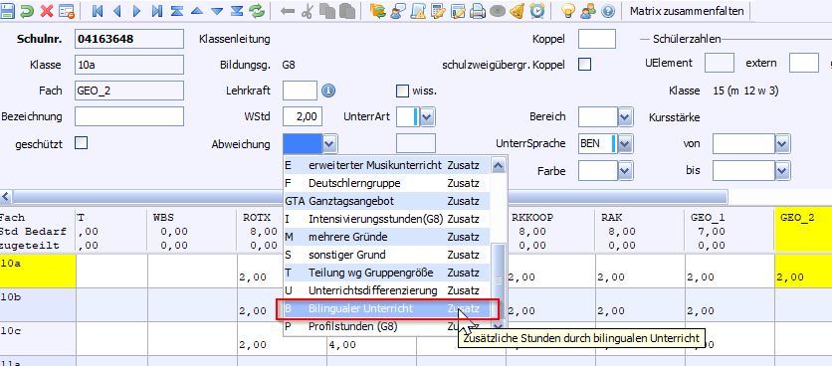The width and height of the screenshot is (832, 366).
Task: Toggle the geschützt checkbox
Action: click(82, 142)
